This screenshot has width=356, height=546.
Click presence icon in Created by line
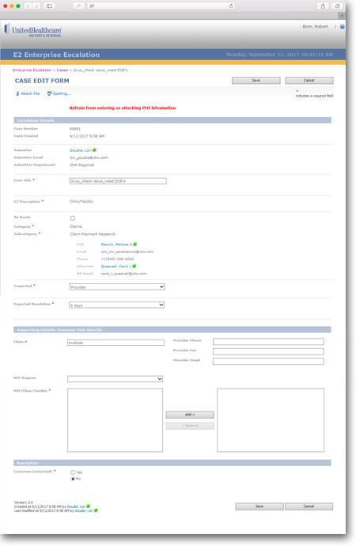[x=89, y=506]
